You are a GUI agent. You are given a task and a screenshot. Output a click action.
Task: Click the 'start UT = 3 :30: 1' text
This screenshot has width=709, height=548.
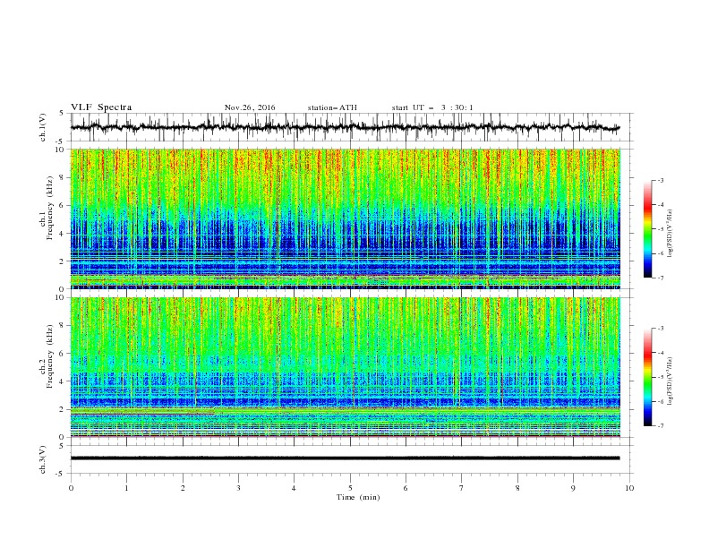click(x=432, y=107)
